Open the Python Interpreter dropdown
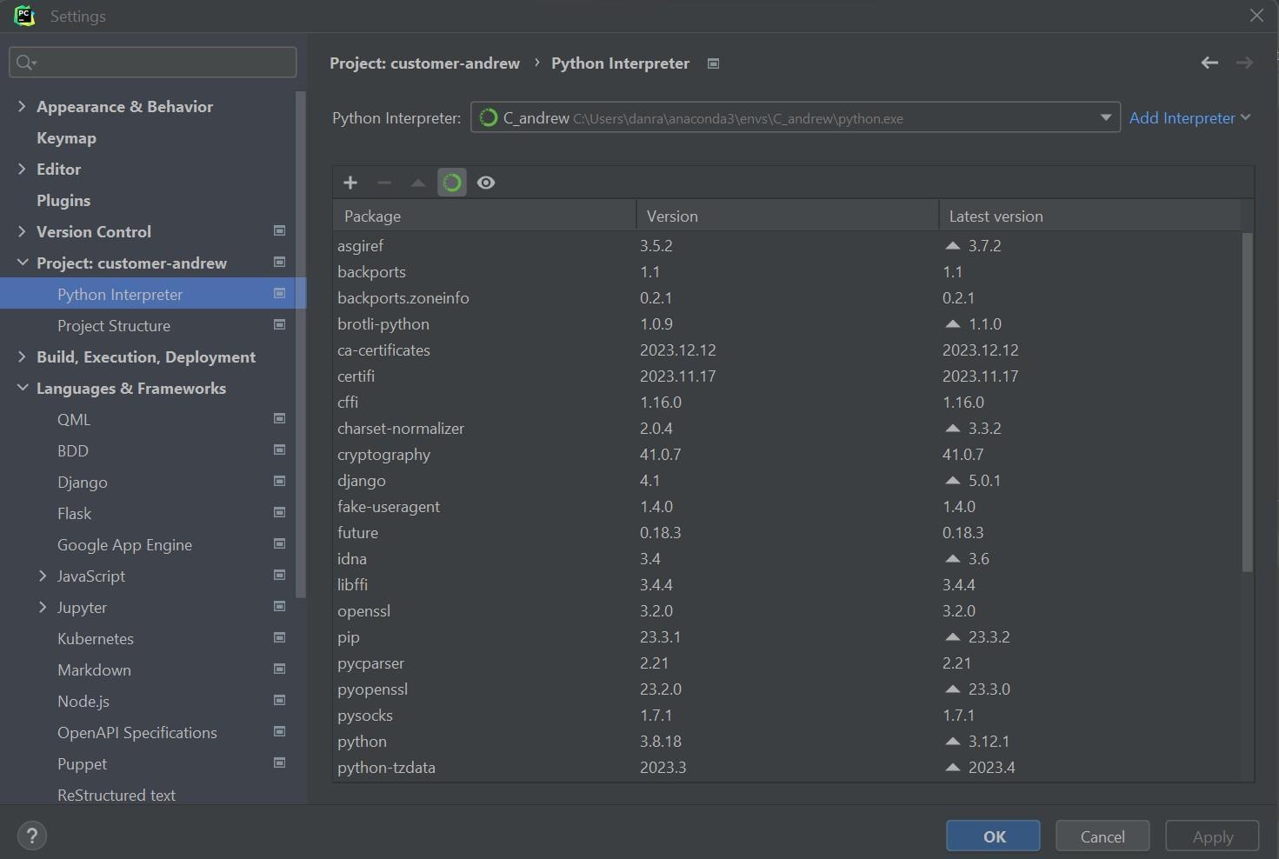The width and height of the screenshot is (1279, 859). click(795, 117)
